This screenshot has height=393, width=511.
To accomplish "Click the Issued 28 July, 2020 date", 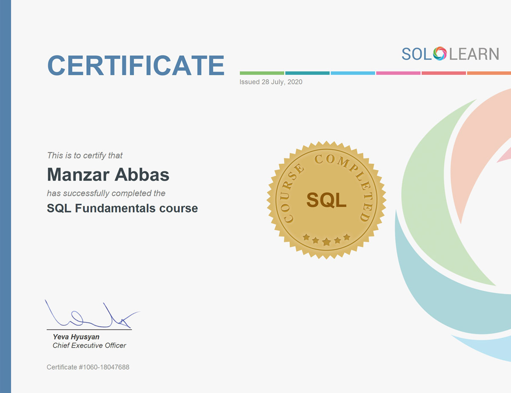I will tap(271, 82).
